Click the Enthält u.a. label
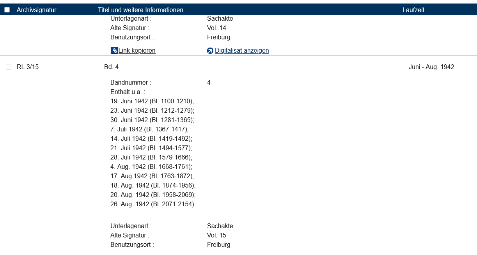 [x=128, y=92]
